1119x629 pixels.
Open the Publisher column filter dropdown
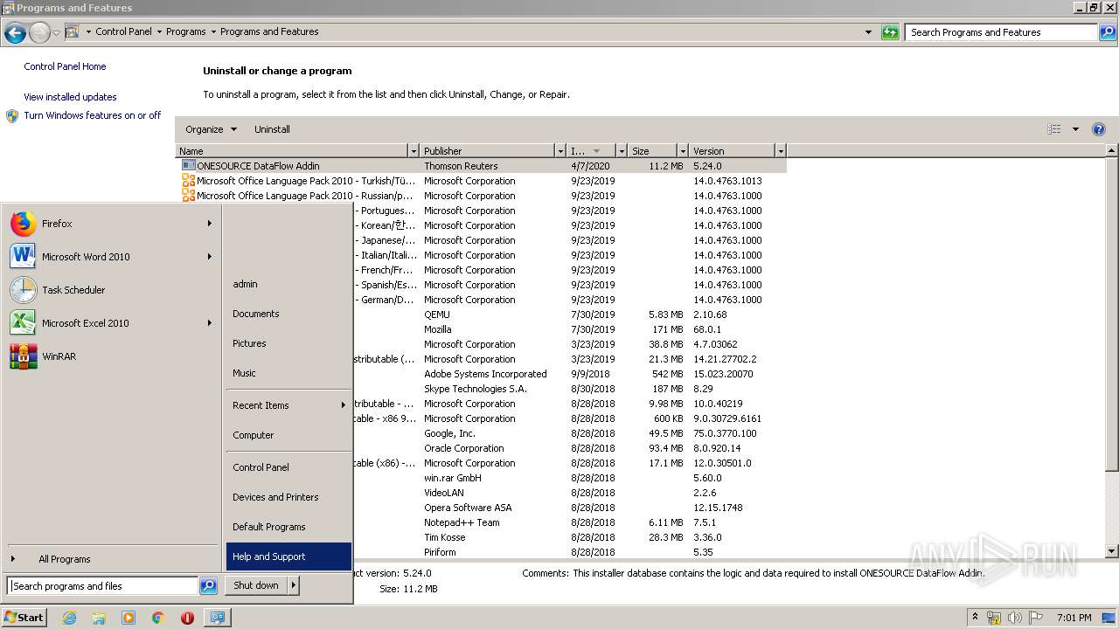560,151
